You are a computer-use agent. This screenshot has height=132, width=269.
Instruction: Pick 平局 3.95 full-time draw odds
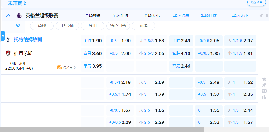(x=92, y=66)
